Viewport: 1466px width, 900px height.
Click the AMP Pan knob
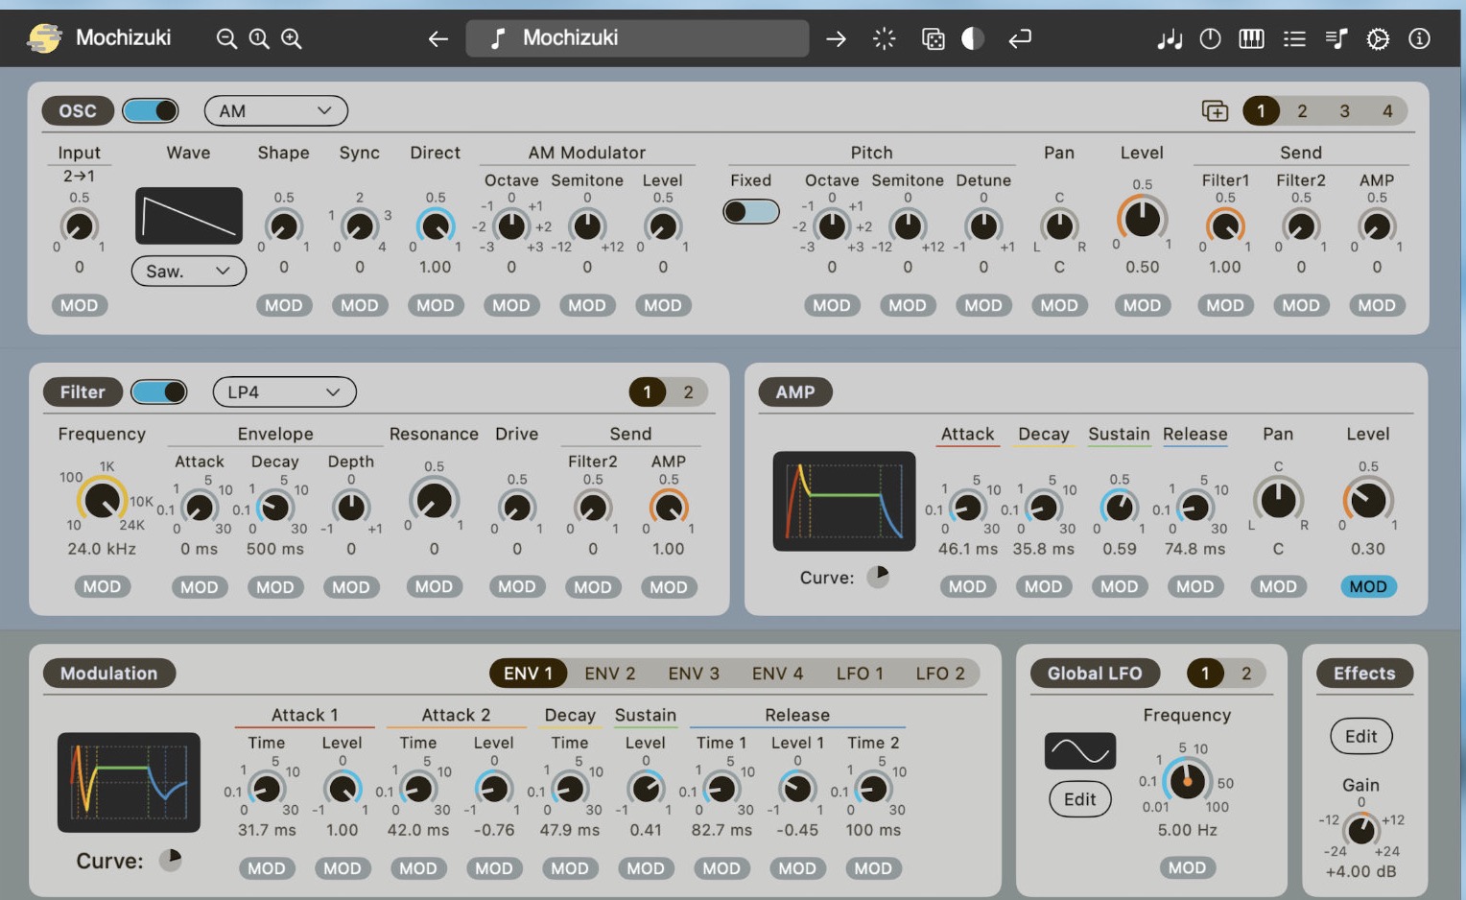click(x=1278, y=500)
